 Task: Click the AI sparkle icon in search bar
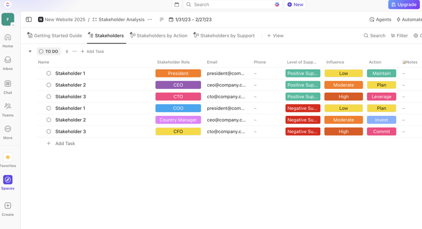277,4
